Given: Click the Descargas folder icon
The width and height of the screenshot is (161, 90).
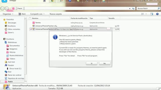Looking at the screenshot, I should click(x=6, y=23).
